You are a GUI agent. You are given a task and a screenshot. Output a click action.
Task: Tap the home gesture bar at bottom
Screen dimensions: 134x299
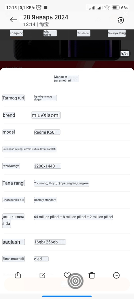pos(67,296)
